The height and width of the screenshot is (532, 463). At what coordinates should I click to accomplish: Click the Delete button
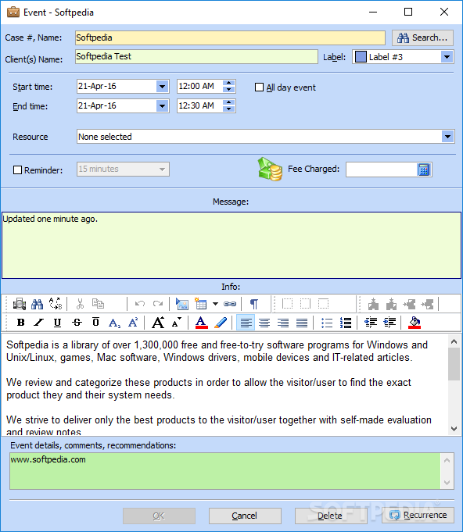[331, 516]
